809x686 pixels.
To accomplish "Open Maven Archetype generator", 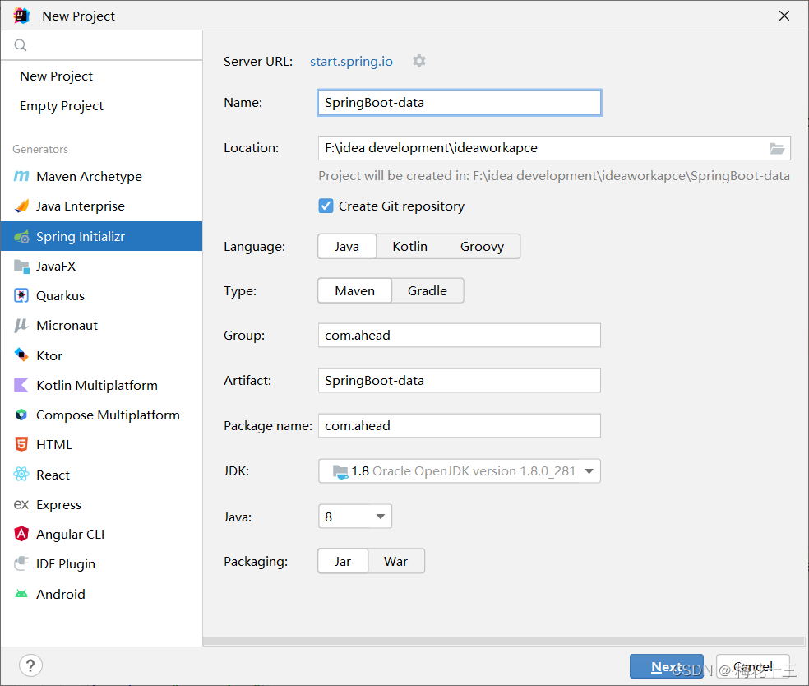I will click(102, 177).
